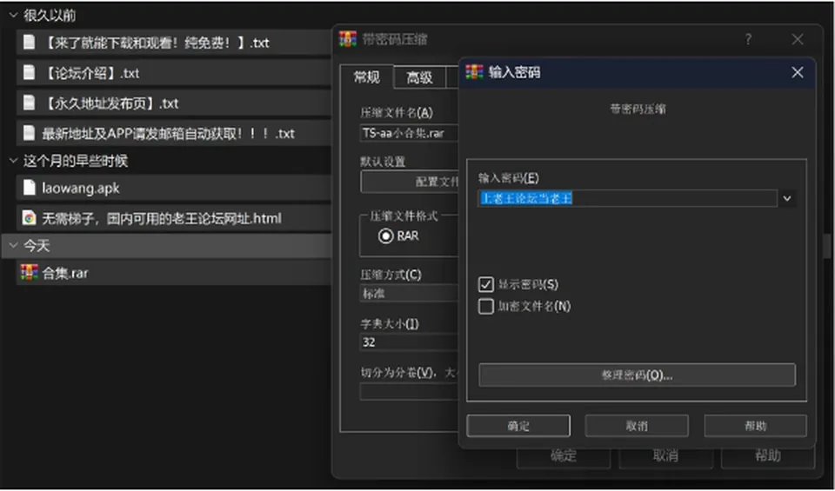Click the WinRAR icon in 带密码压缩 title bar
This screenshot has width=835, height=491.
click(x=348, y=39)
